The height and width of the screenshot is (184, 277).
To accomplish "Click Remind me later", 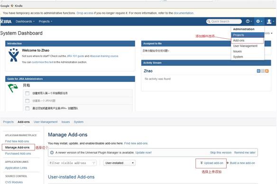I will point(245,152).
